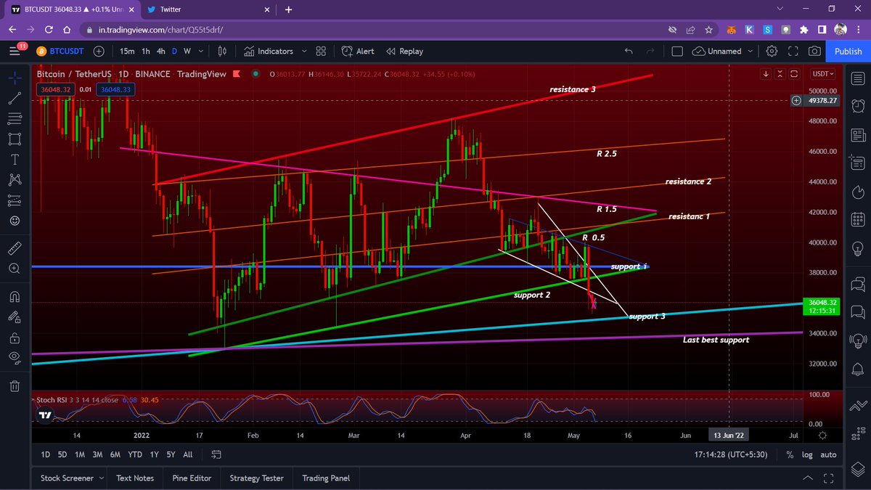Expand the favorite indicators dropdown arrow

[x=303, y=51]
